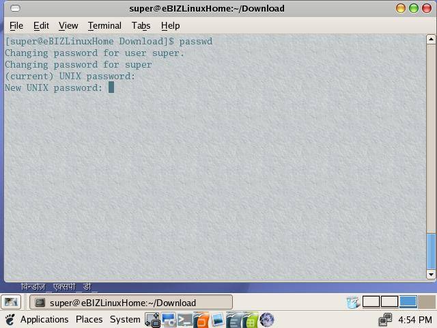Open the Tabs menu
The height and width of the screenshot is (328, 437).
pyautogui.click(x=141, y=25)
